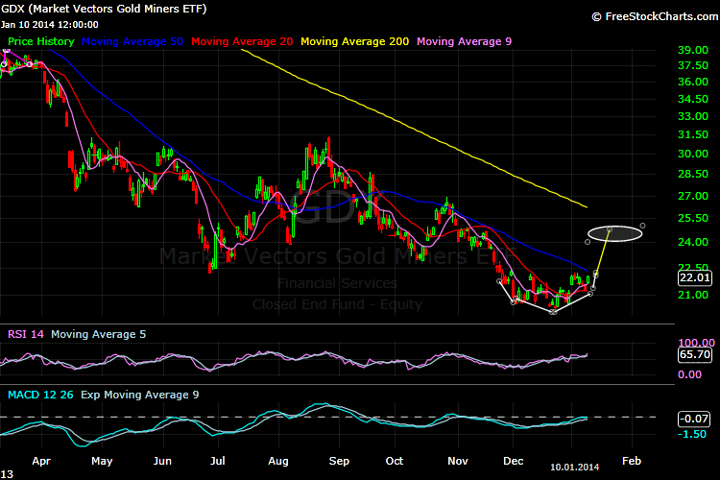Viewport: 720px width, 480px height.
Task: Click the yellow projection line to the ellipse
Action: [x=602, y=253]
